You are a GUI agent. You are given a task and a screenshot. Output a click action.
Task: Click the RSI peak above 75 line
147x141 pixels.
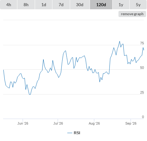tap(120, 41)
